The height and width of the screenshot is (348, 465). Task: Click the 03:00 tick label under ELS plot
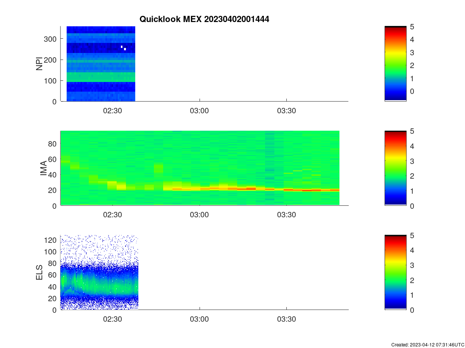(x=200, y=319)
